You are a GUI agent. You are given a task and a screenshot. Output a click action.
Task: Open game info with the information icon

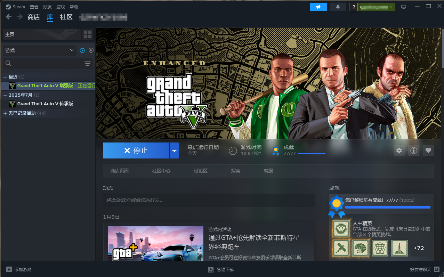point(413,150)
